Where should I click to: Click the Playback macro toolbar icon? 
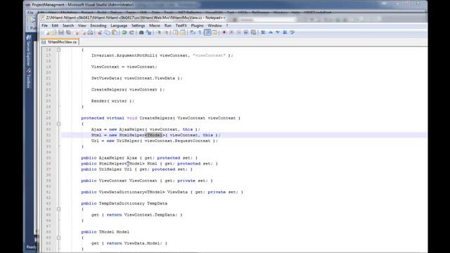(239, 32)
